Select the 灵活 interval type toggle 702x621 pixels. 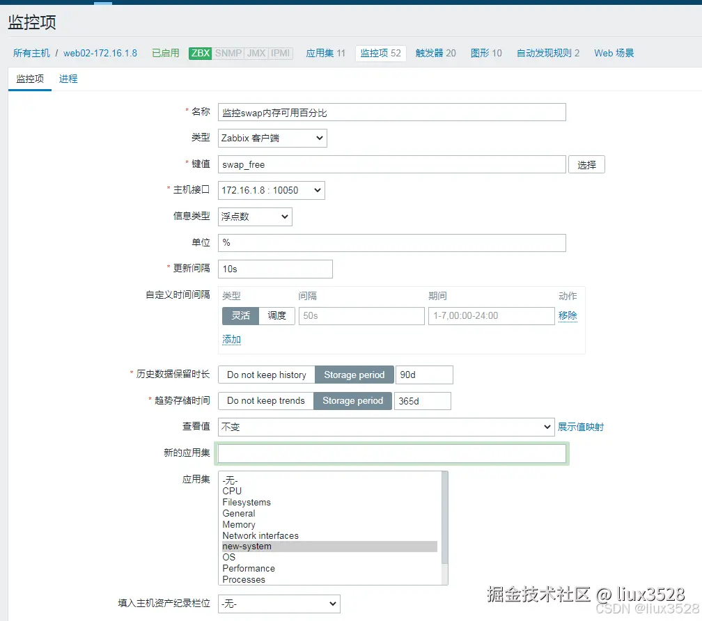click(x=240, y=316)
